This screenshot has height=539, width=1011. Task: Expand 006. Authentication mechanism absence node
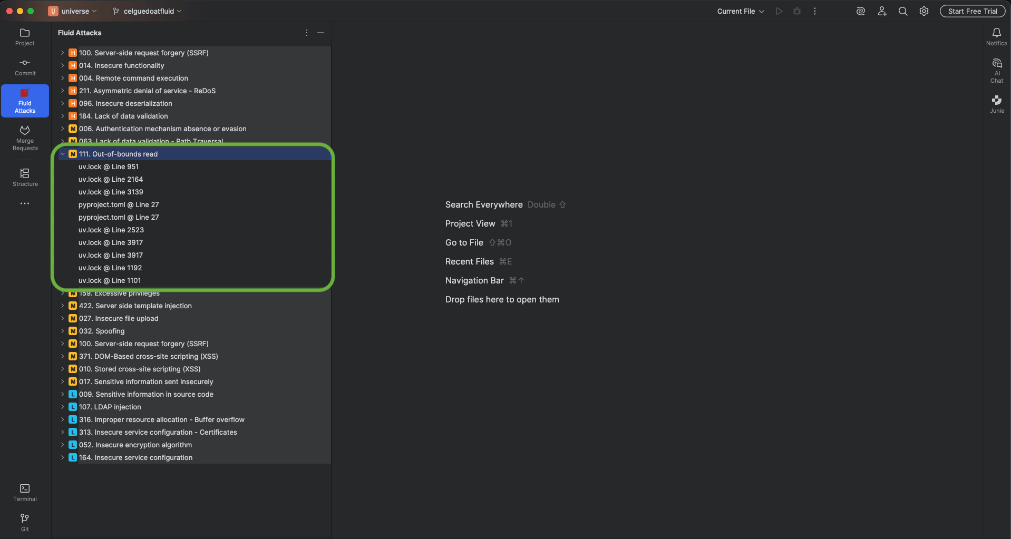tap(62, 129)
